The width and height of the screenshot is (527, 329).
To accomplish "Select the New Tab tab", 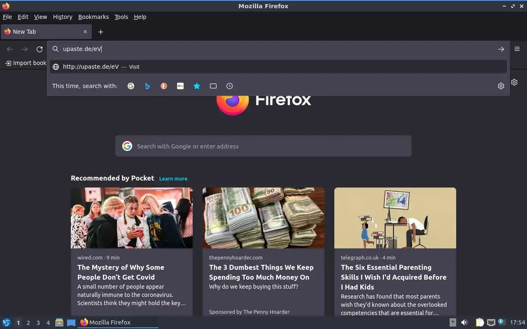I will click(46, 32).
